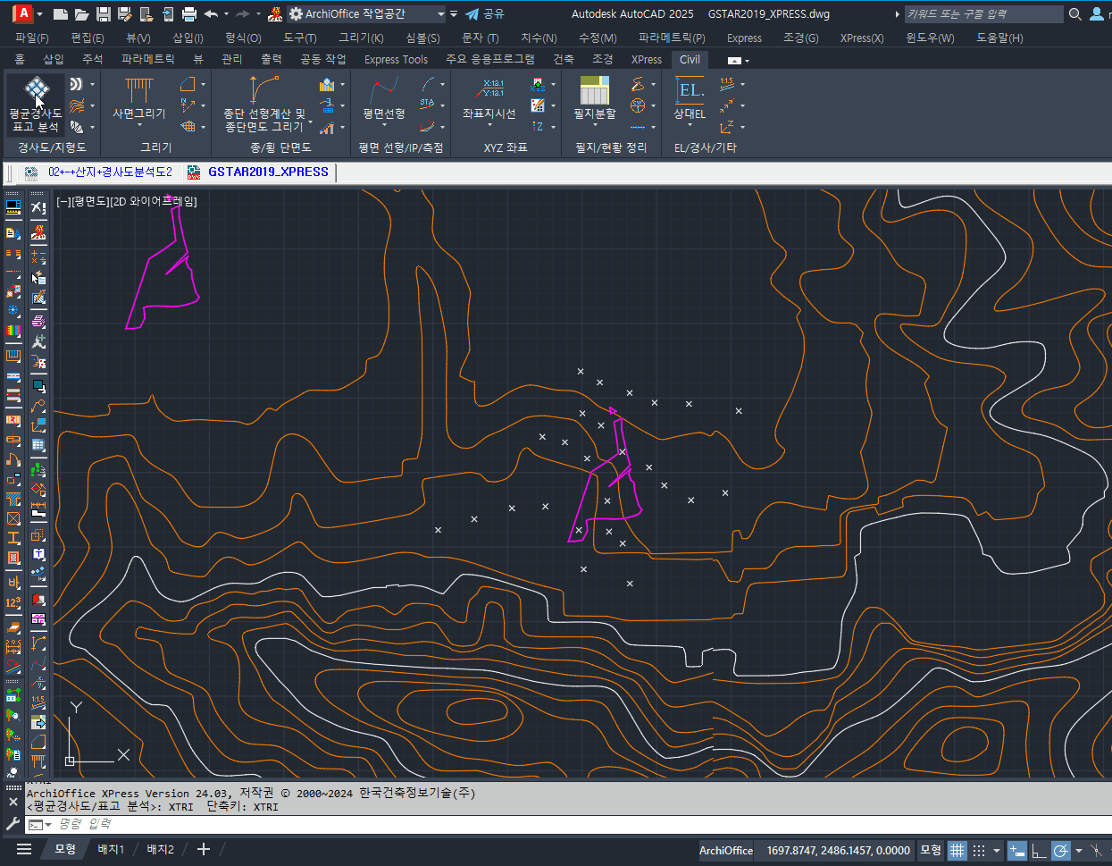
Task: Switch to the 홈 ribbon tab
Action: [20, 59]
